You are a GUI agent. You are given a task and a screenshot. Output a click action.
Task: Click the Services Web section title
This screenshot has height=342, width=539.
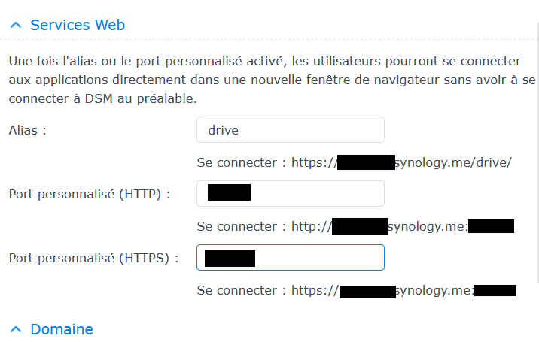click(78, 25)
